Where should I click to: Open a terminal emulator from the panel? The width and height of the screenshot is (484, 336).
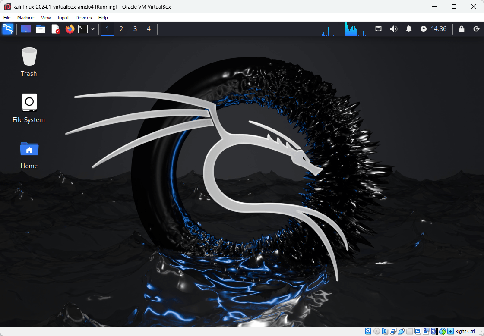point(83,29)
